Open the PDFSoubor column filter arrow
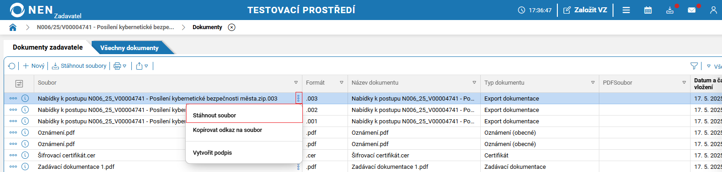This screenshot has width=722, height=172. tap(684, 83)
